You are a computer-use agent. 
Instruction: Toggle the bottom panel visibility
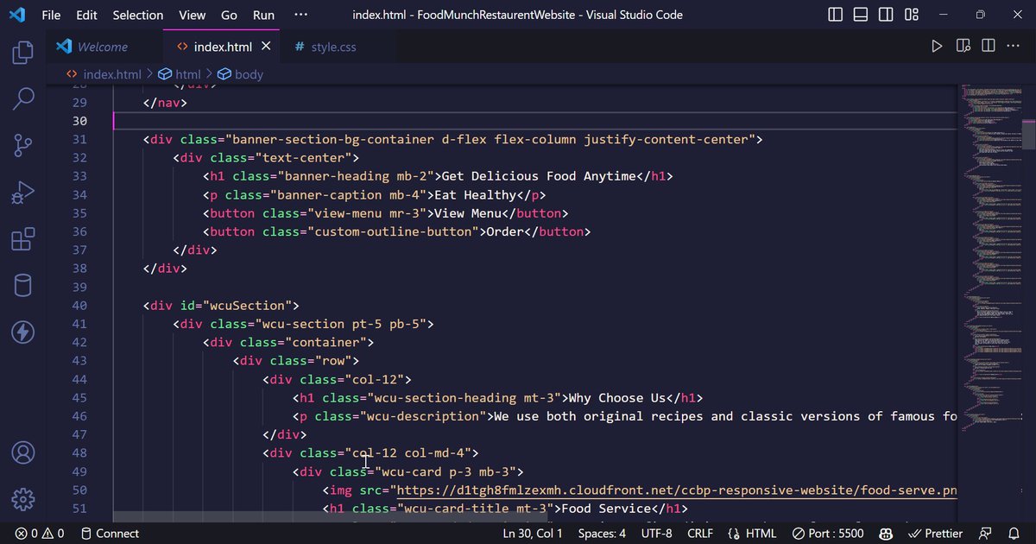861,15
